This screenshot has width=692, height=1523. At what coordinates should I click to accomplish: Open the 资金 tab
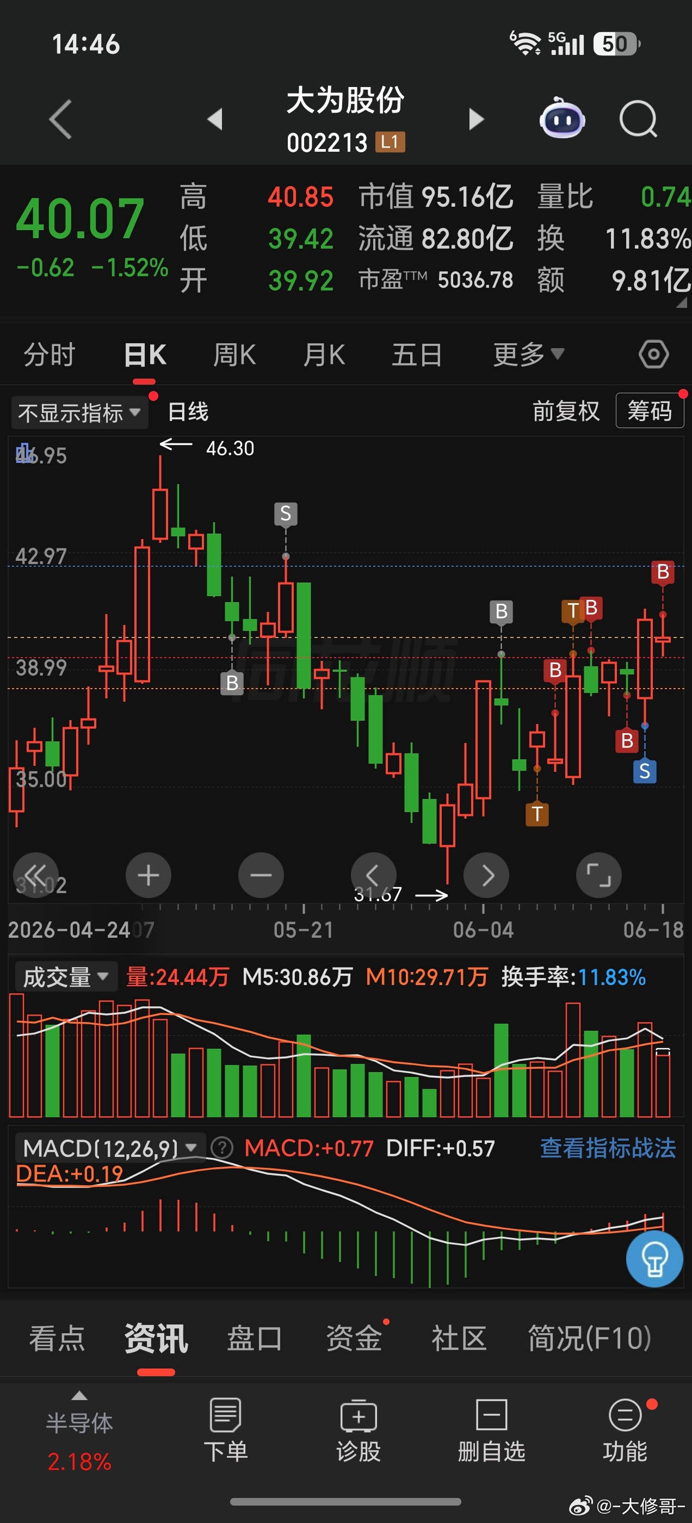pos(354,1339)
